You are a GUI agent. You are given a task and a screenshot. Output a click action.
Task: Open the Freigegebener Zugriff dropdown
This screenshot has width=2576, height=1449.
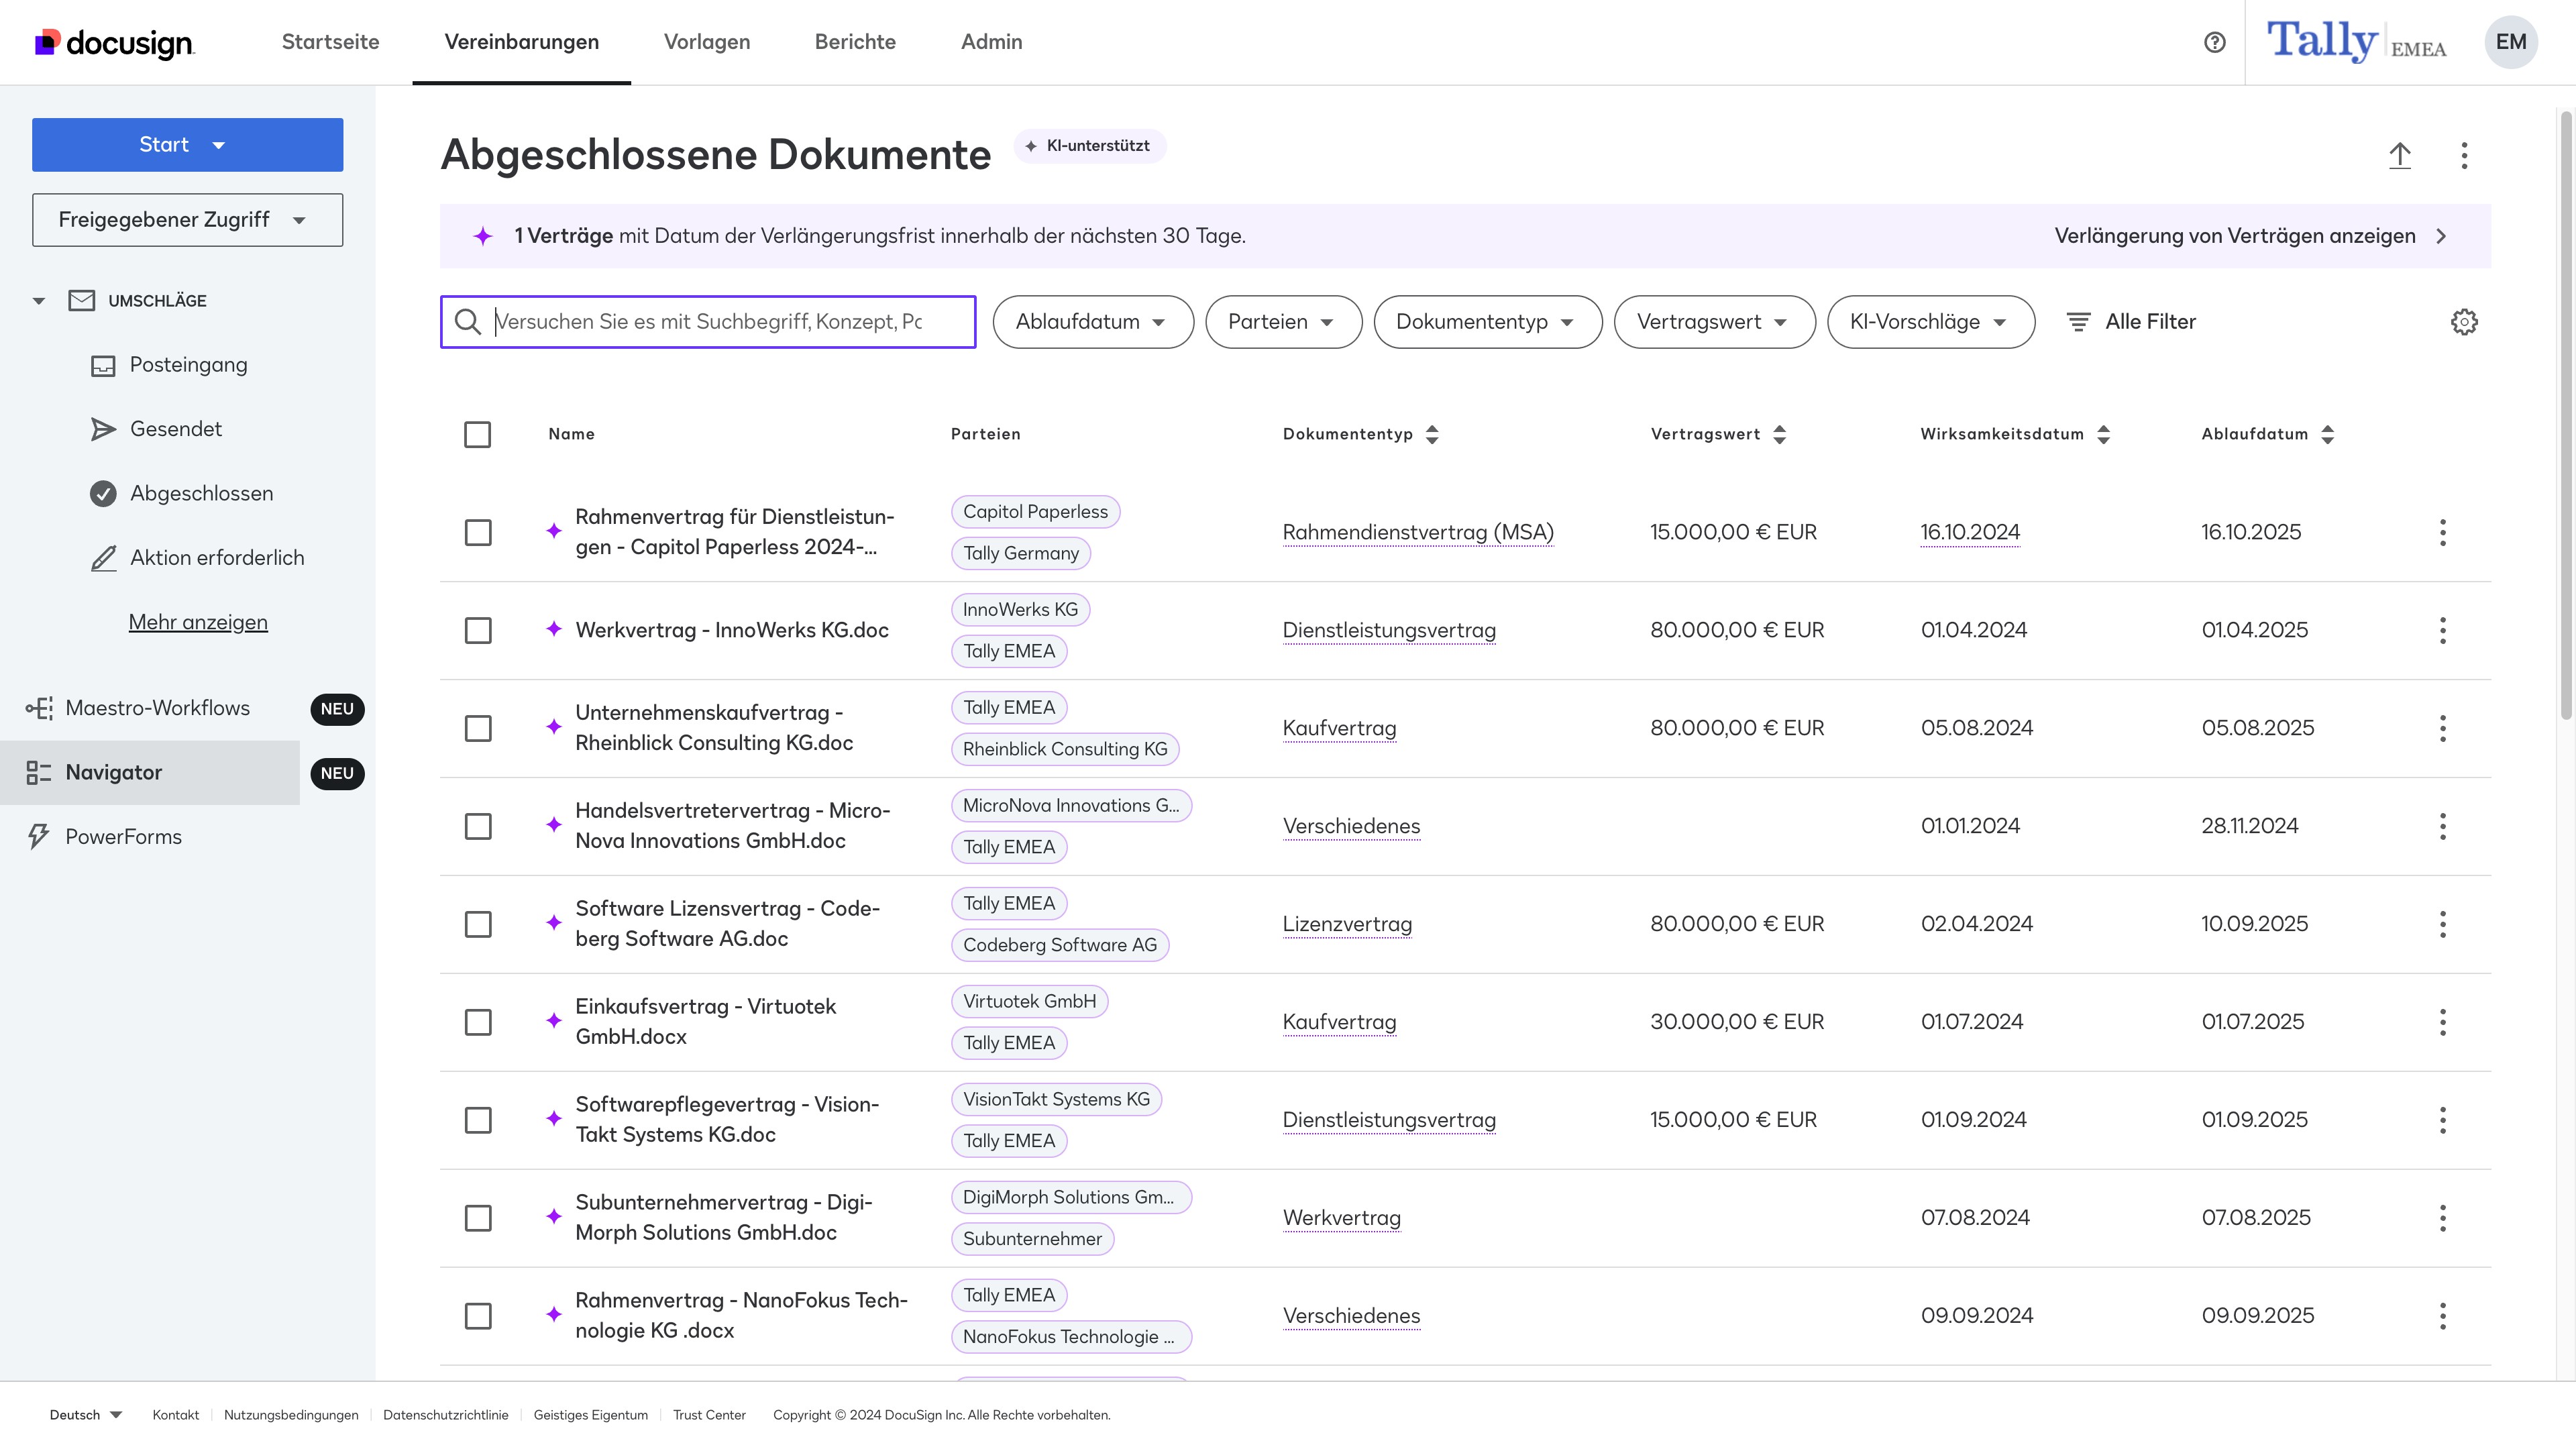pyautogui.click(x=187, y=220)
